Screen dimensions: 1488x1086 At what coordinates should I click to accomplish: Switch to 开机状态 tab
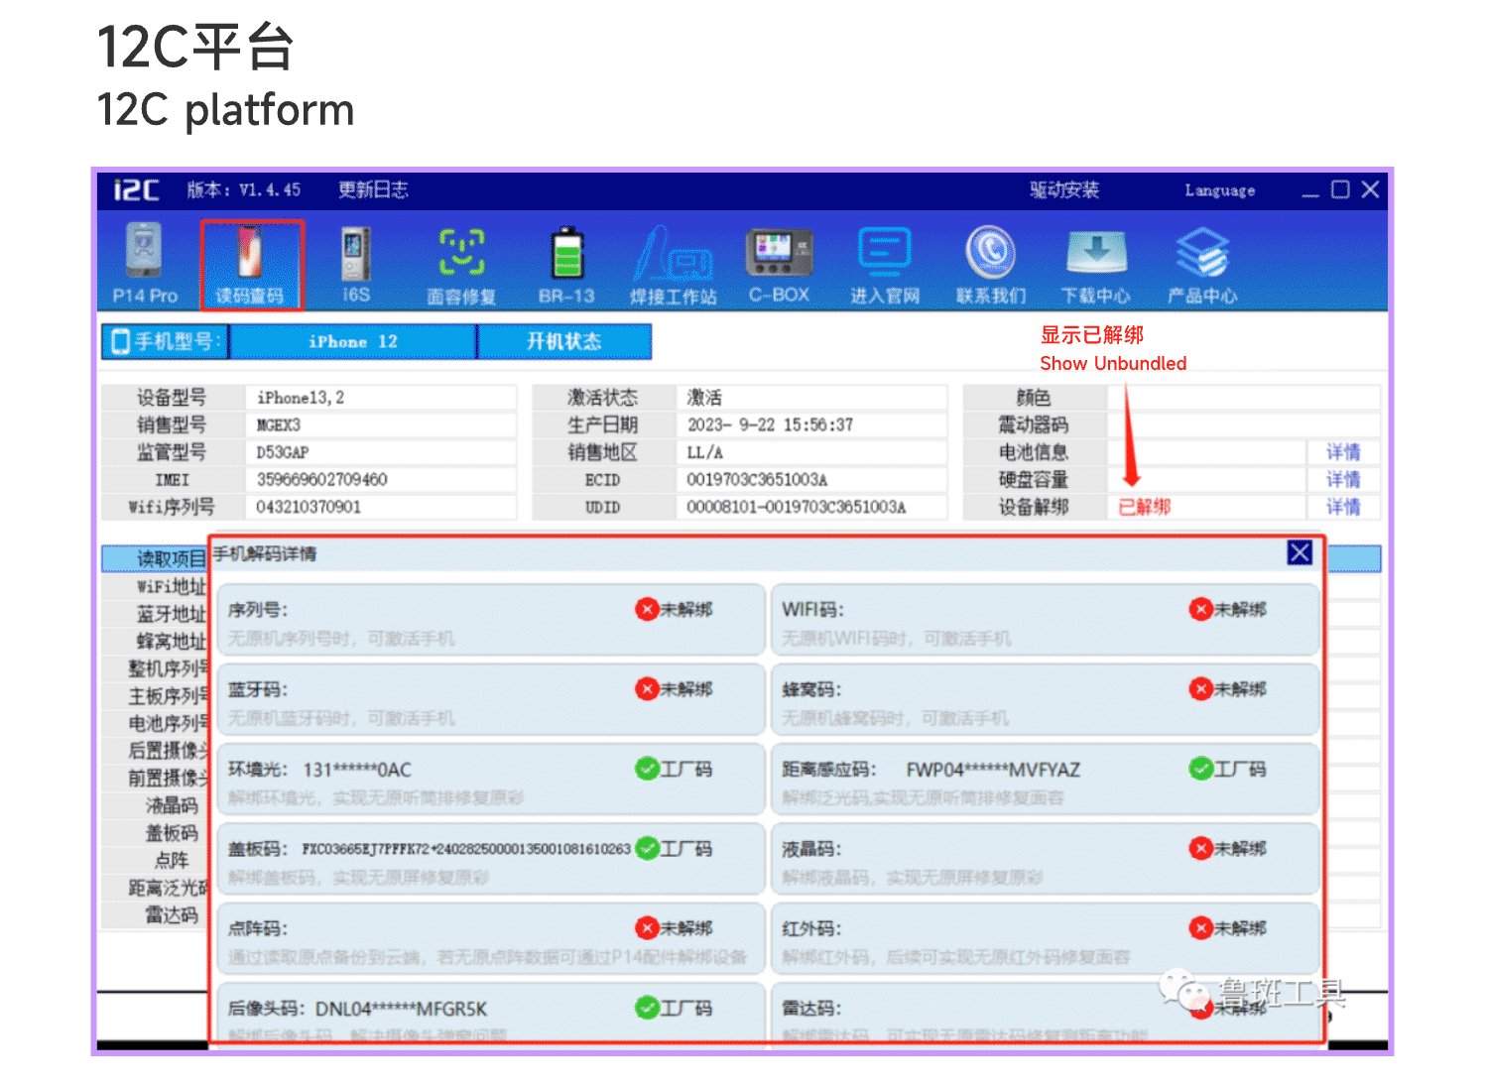(x=564, y=342)
